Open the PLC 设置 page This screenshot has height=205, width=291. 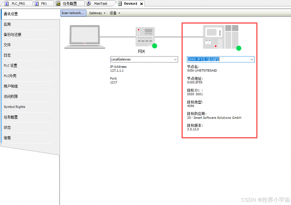(x=10, y=66)
